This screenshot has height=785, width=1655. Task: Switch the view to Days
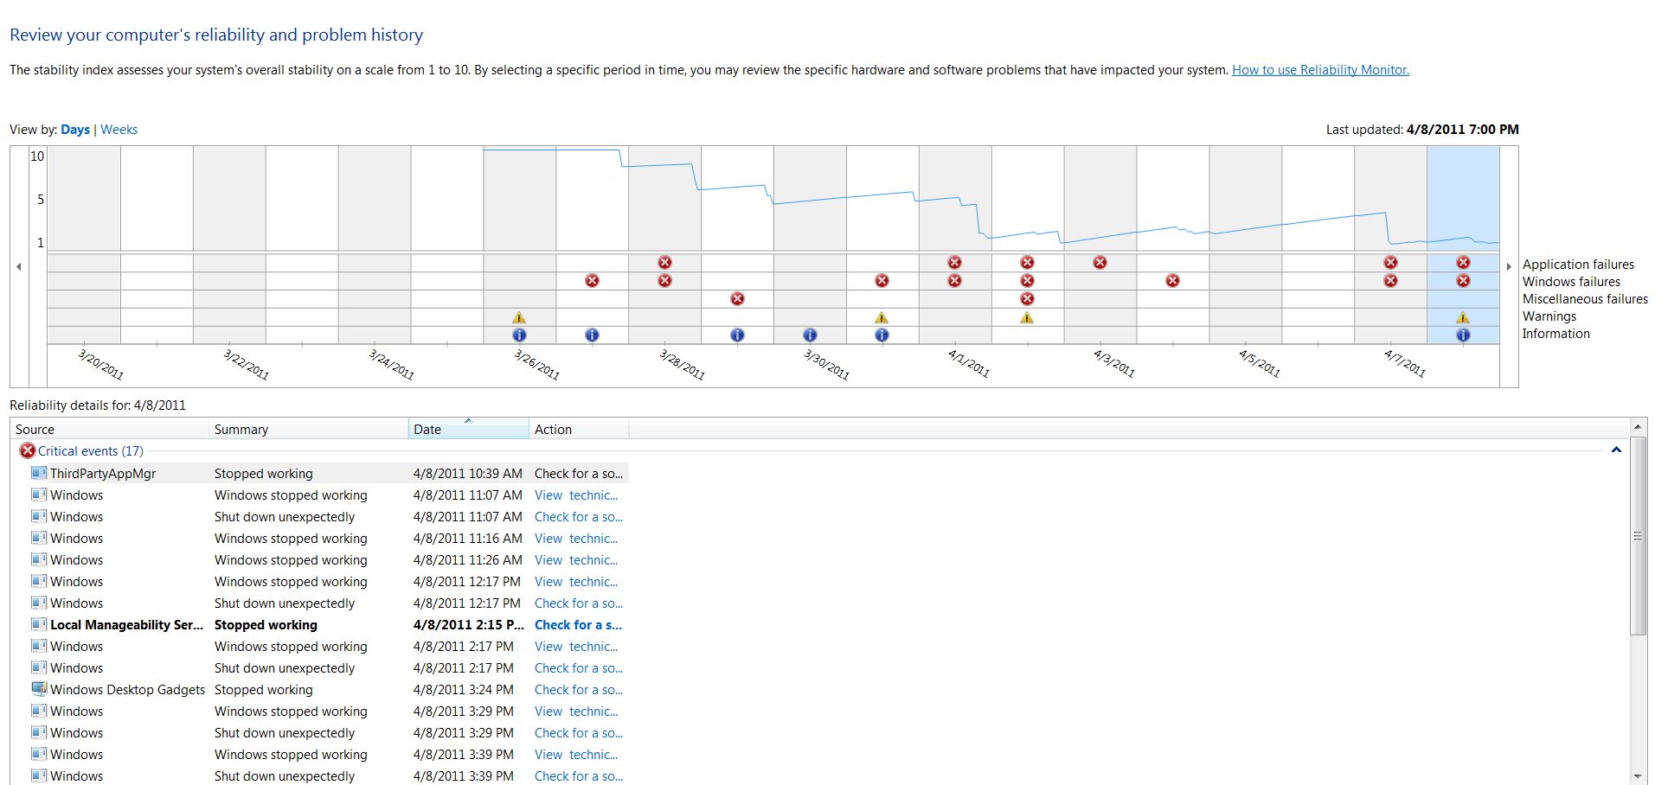[75, 130]
